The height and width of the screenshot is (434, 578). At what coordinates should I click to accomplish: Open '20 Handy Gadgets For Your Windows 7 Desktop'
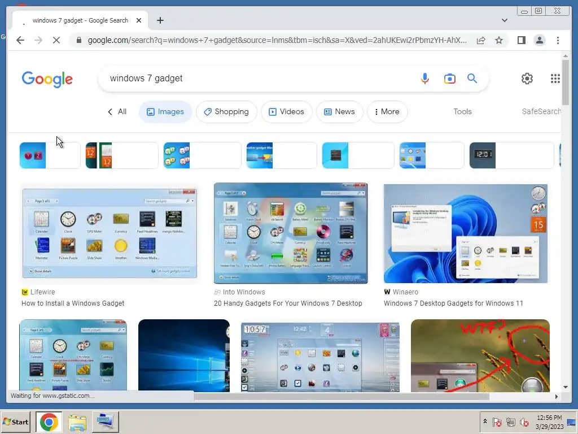pos(288,303)
